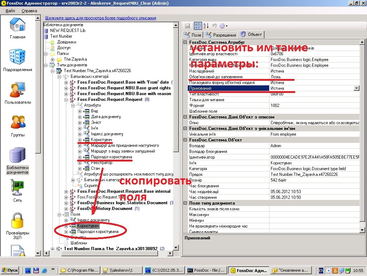Switch to the Поле tab
Viewport: 367px width, 276px height.
193,35
